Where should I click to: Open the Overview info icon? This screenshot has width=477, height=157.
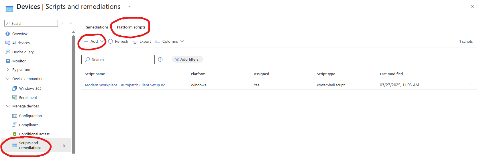(x=8, y=34)
